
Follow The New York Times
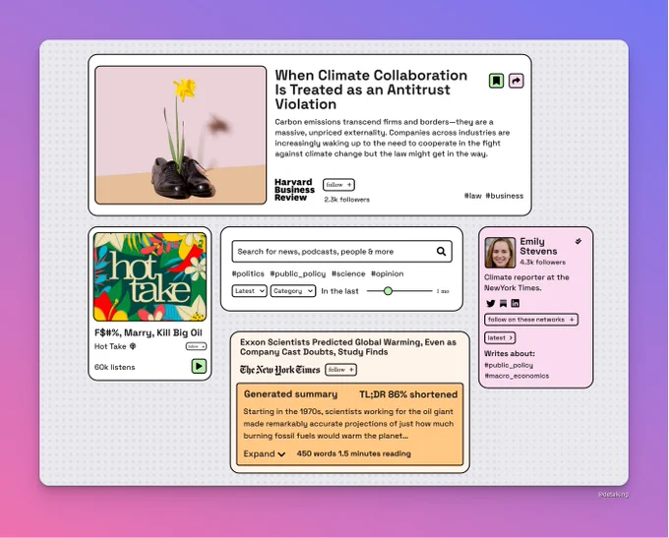(340, 370)
